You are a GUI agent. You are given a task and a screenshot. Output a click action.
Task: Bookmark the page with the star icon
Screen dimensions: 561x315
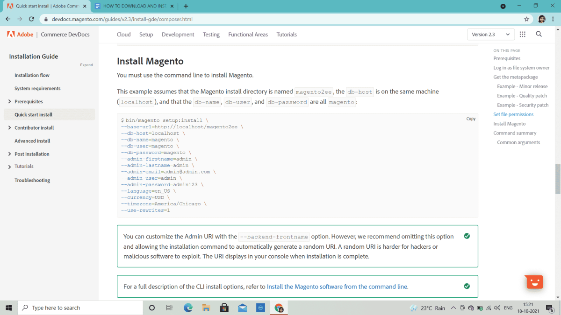(x=526, y=19)
